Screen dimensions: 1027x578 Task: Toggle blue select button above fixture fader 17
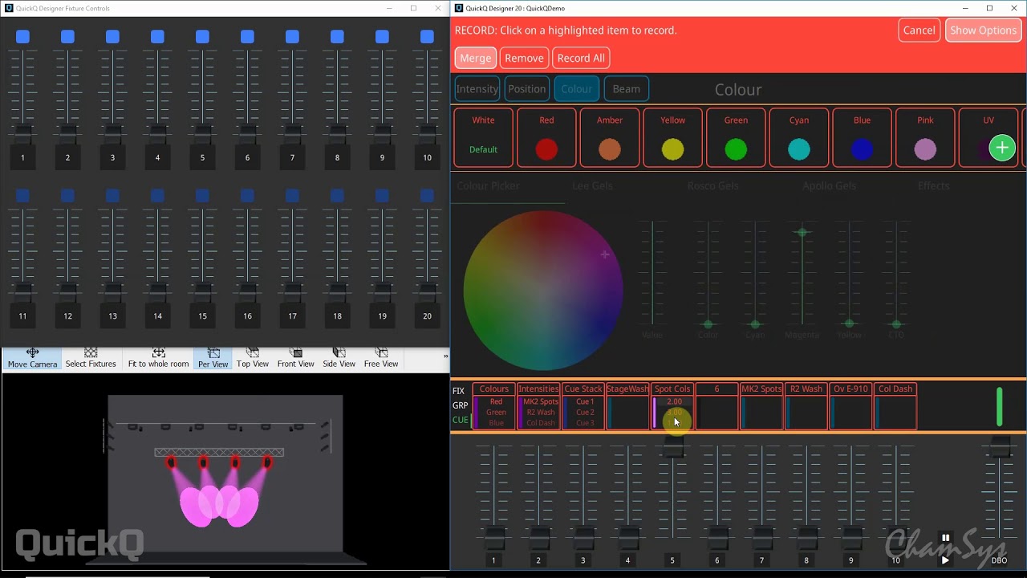click(292, 195)
